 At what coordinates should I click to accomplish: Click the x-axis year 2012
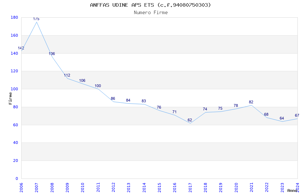coord(113,188)
